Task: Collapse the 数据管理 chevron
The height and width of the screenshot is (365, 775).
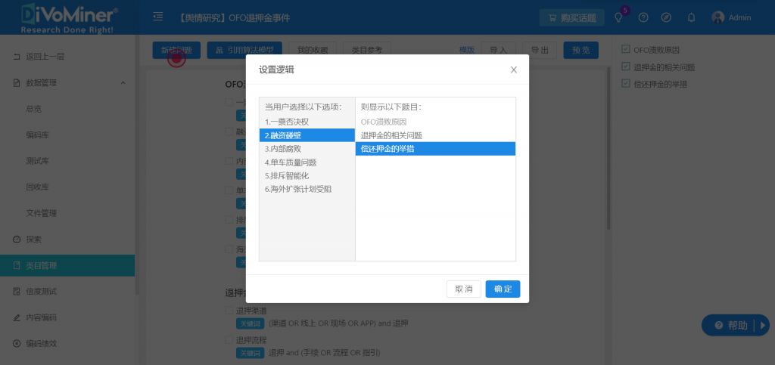Action: (x=123, y=83)
